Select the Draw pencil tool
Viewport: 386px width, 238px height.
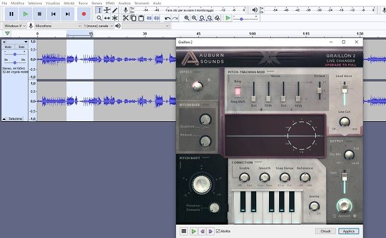115,10
